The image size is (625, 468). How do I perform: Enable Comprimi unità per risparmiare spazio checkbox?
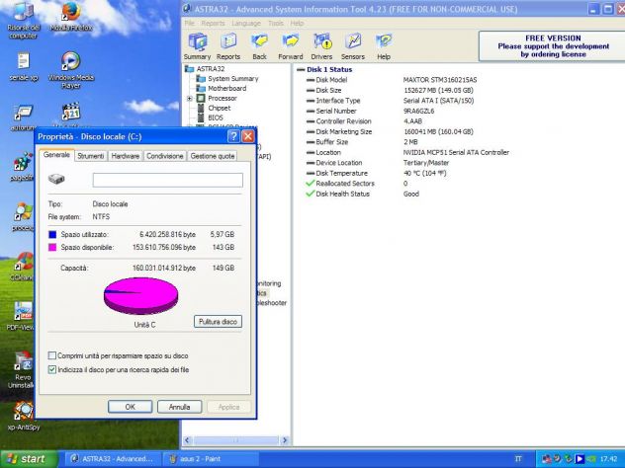(51, 355)
